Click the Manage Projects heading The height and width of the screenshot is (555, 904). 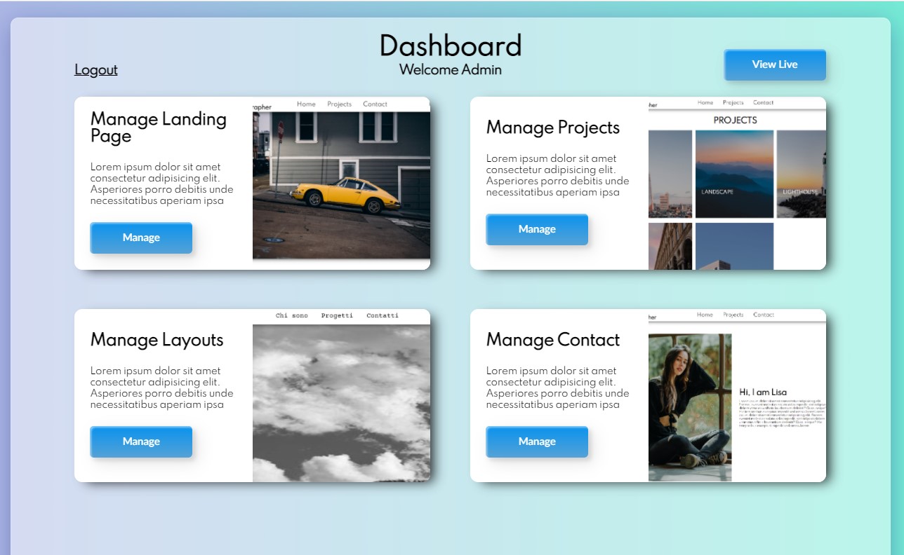click(x=553, y=128)
